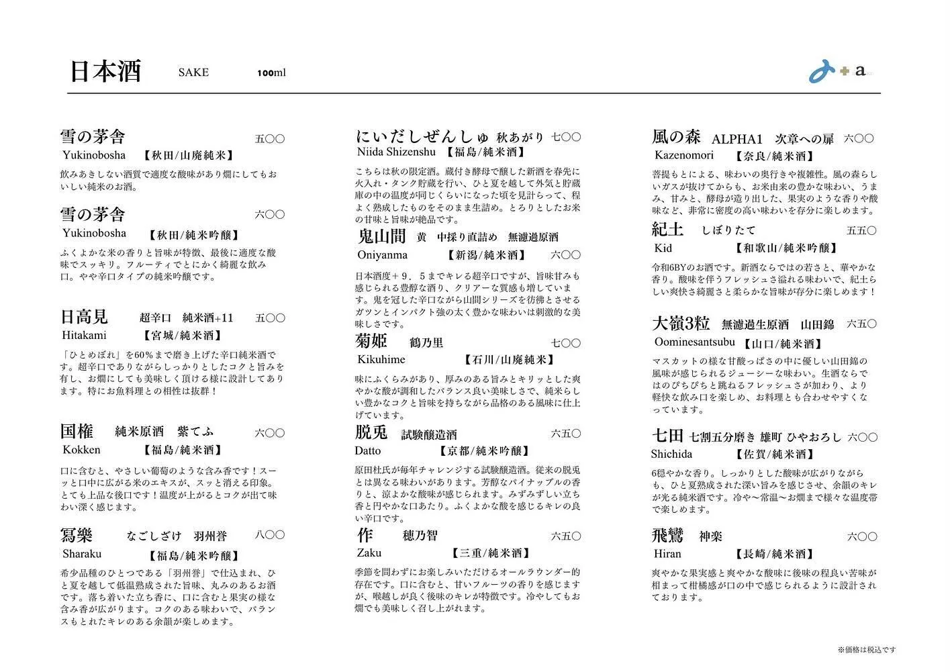Click the 日本酒 page heading
The height and width of the screenshot is (672, 950).
[x=105, y=72]
